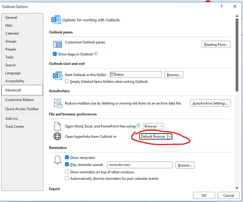Click the Outlook panes layout icon

(x=57, y=44)
